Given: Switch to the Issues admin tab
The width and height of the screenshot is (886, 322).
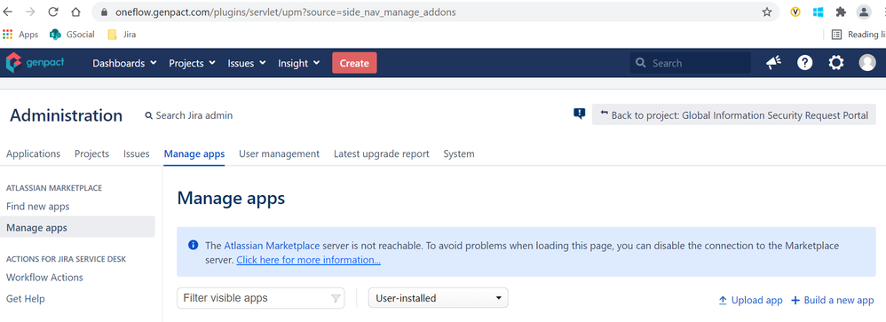Looking at the screenshot, I should click(136, 153).
